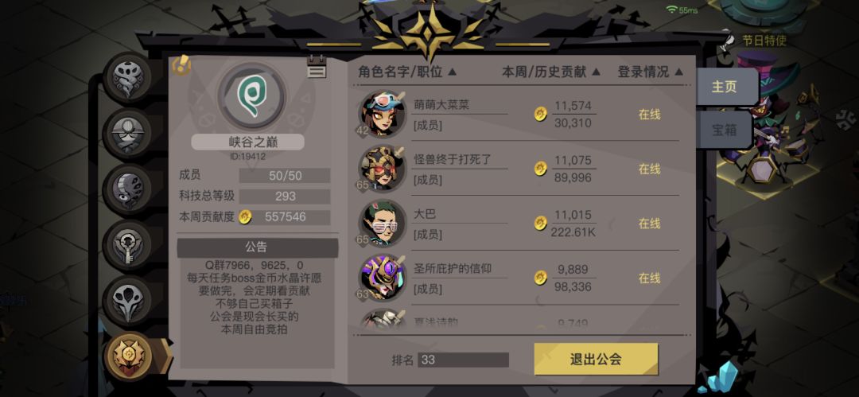This screenshot has width=859, height=397.
Task: Select the multi-eyed mask sidebar icon
Action: pos(128,189)
